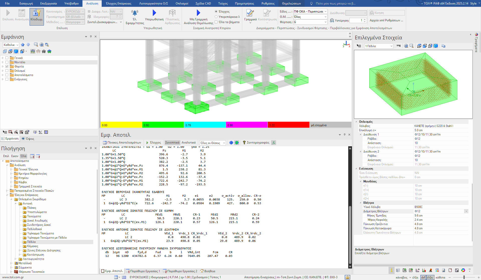481x280 pixels.
Task: Click Αρχείο xml Ρυθμίσεων button
Action: click(386, 20)
